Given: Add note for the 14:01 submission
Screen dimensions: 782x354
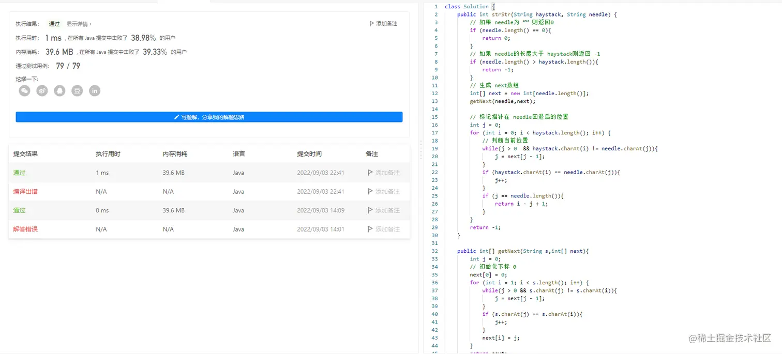Looking at the screenshot, I should (383, 229).
